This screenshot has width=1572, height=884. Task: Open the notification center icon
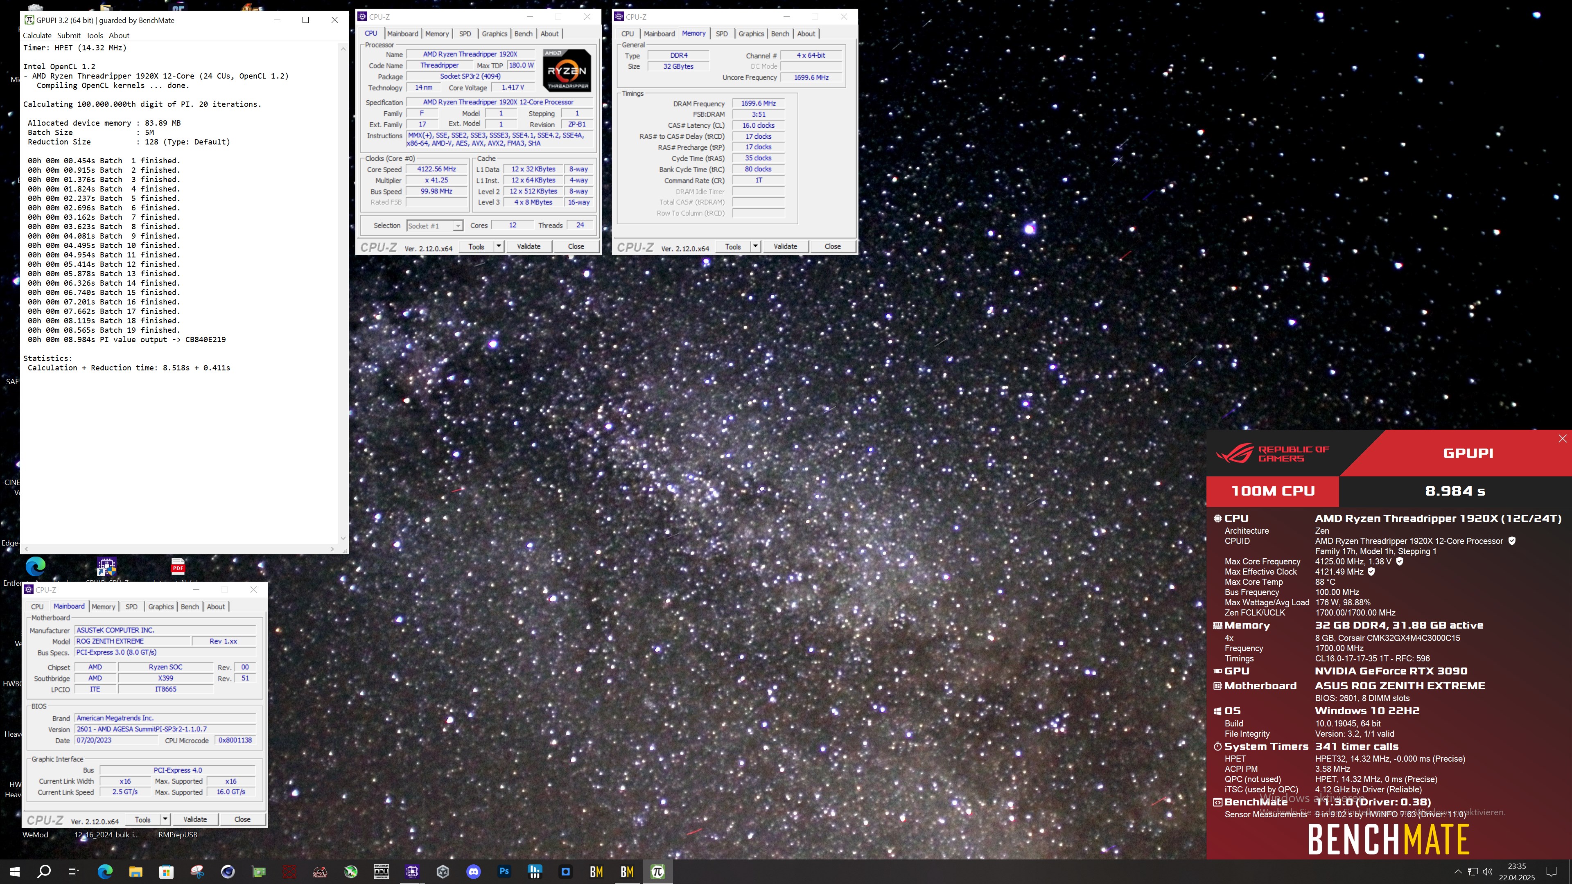coord(1551,872)
